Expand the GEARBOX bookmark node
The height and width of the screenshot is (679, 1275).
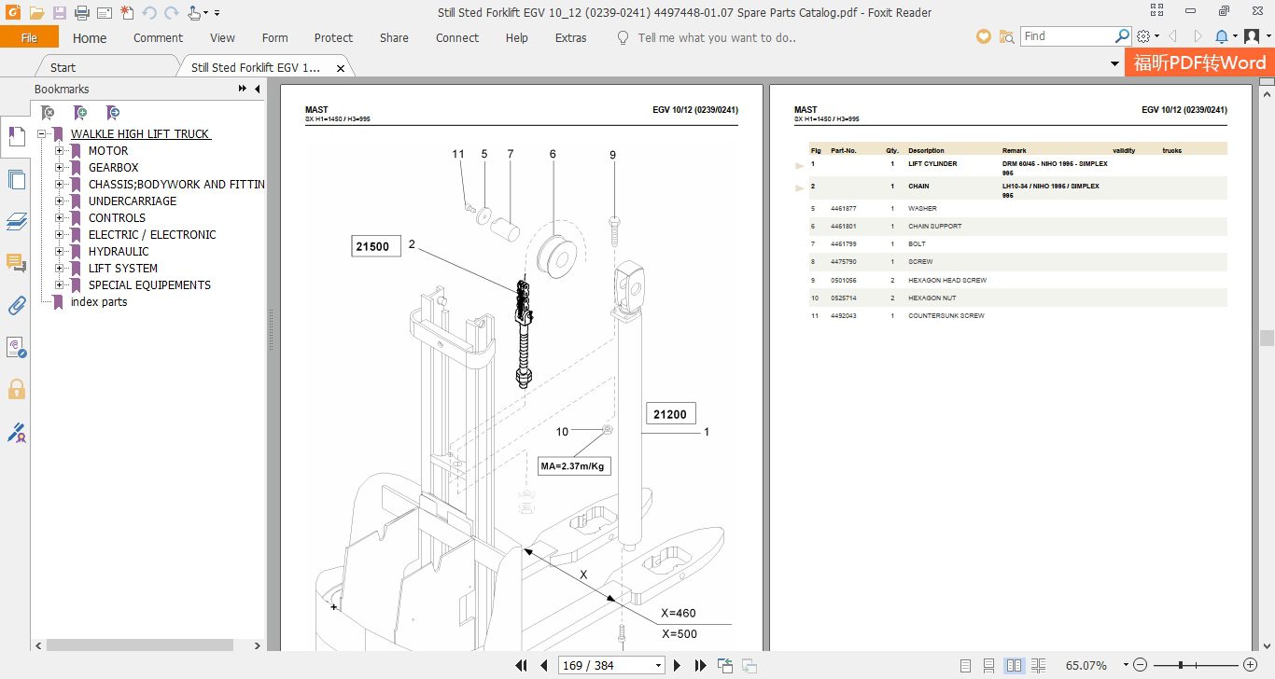pyautogui.click(x=59, y=167)
